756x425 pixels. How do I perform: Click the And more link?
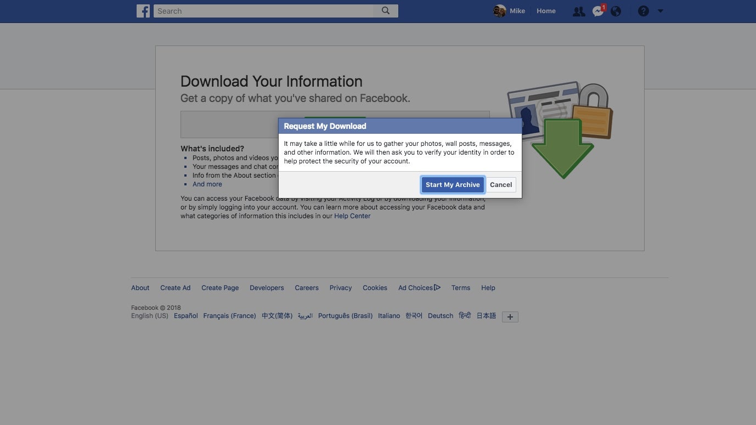(207, 184)
